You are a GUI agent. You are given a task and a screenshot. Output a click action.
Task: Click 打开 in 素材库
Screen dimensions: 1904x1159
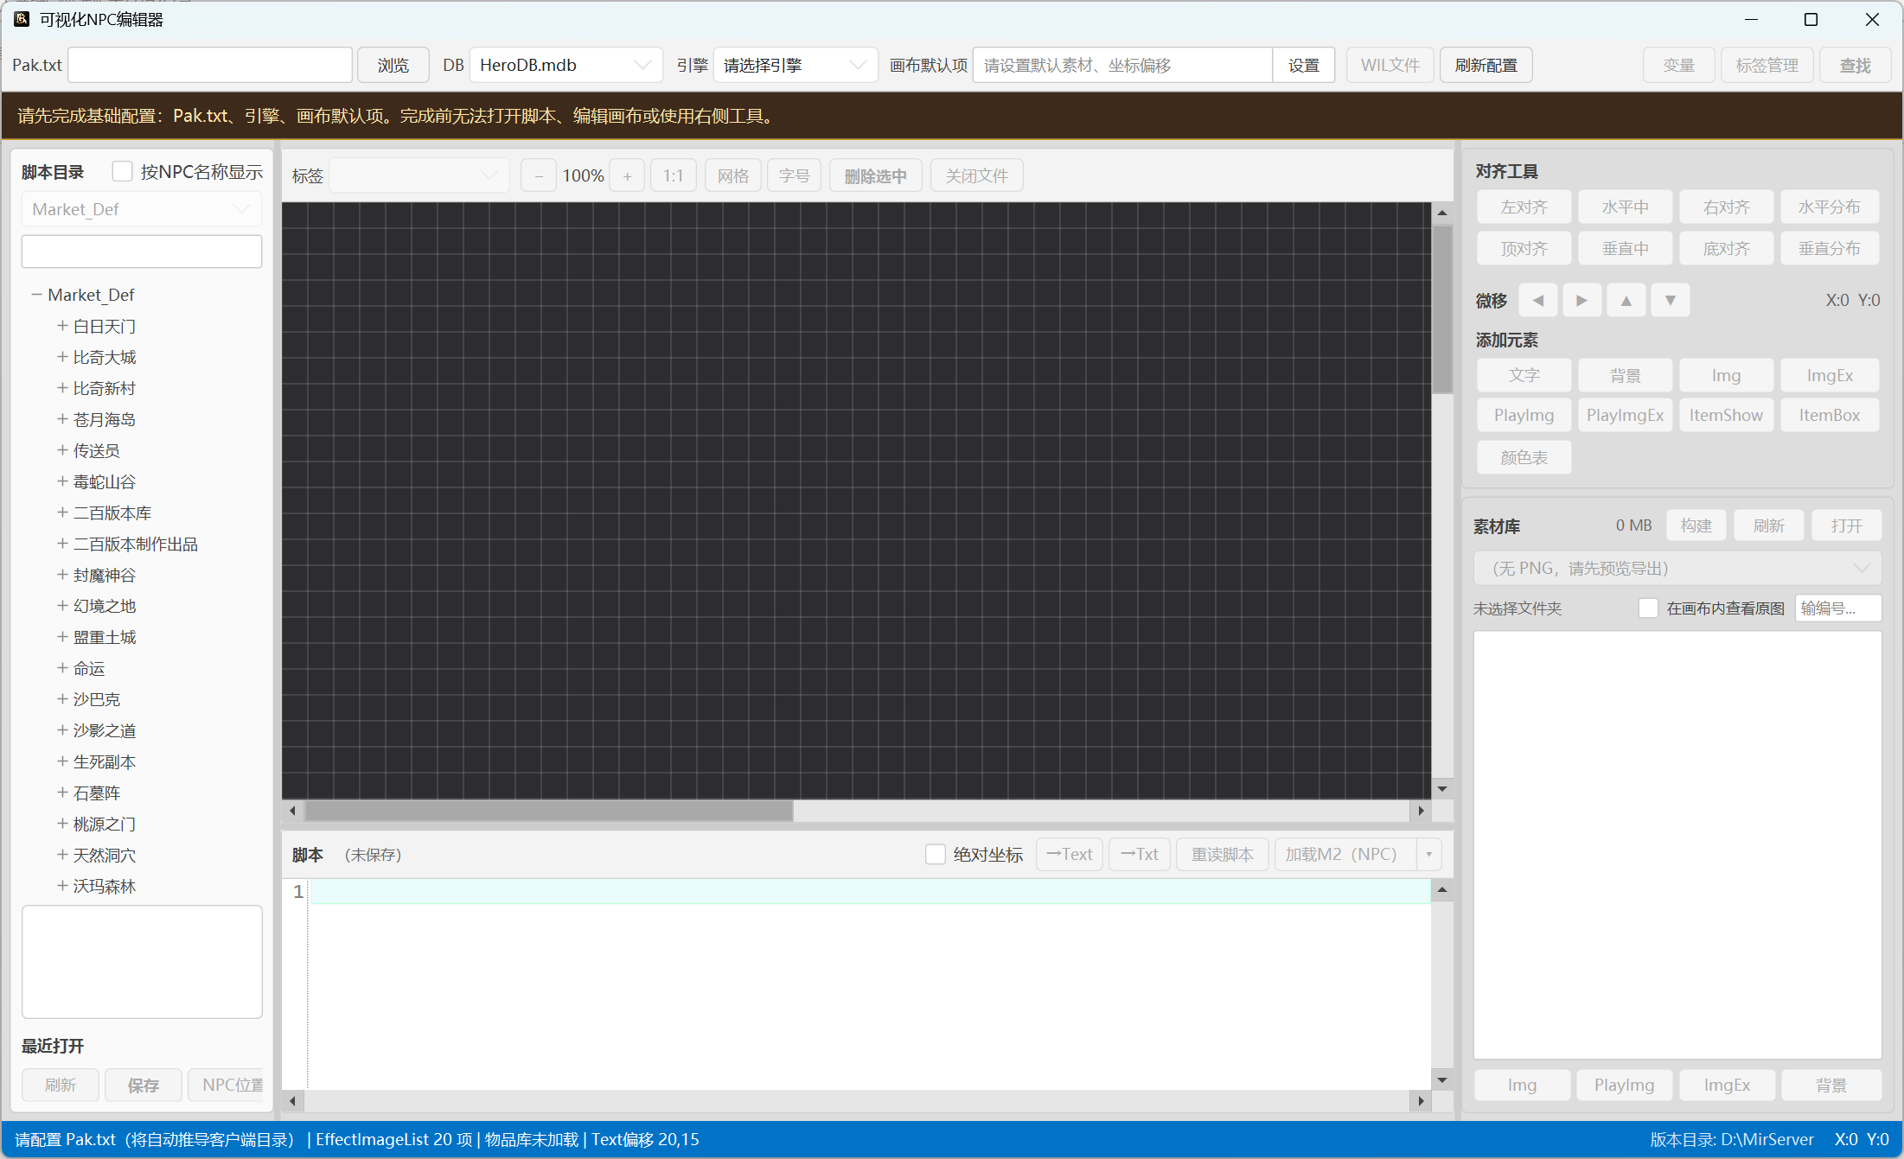click(1846, 525)
